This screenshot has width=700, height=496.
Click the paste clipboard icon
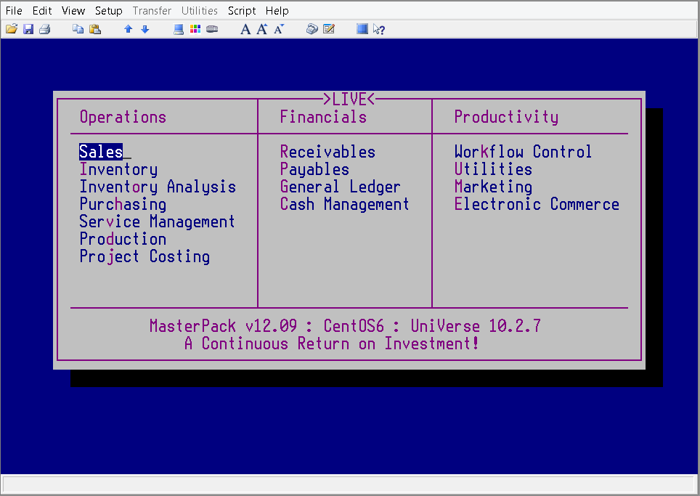coord(95,30)
